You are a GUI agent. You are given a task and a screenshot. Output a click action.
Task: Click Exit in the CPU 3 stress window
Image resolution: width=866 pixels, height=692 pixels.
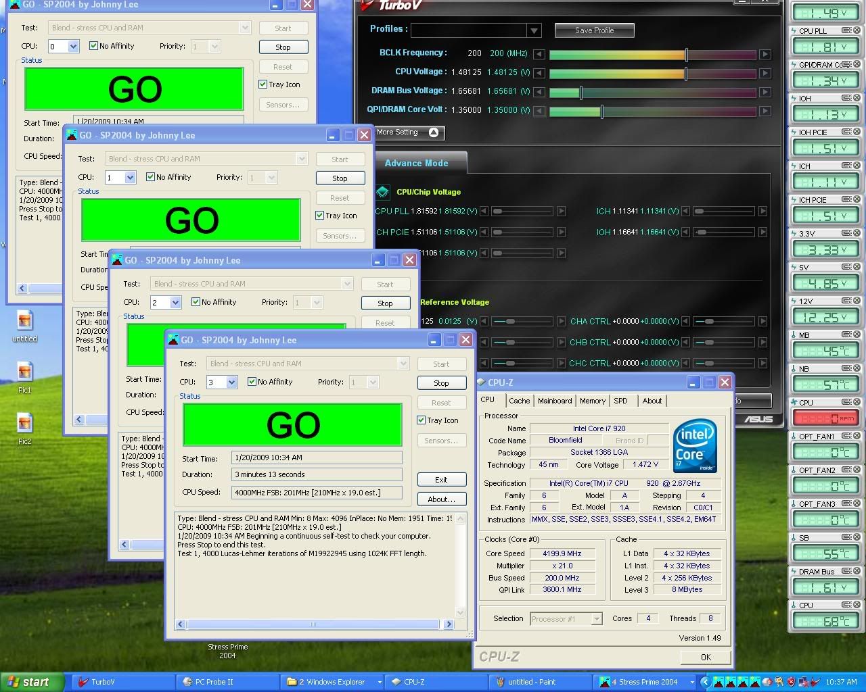[x=441, y=480]
